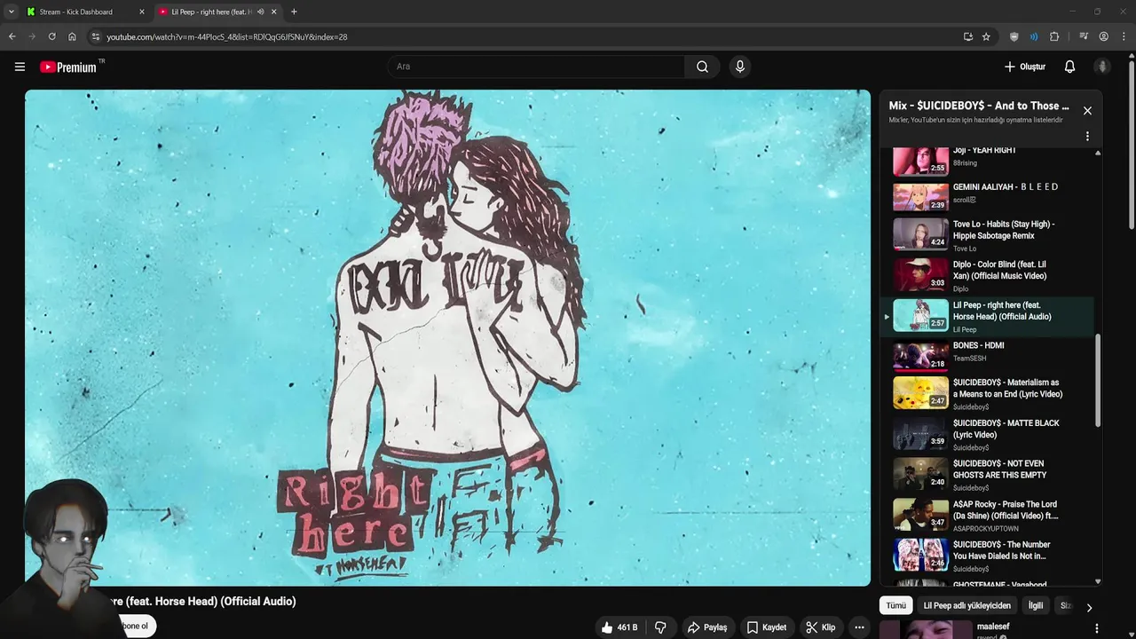Viewport: 1136px width, 639px height.
Task: Save video with Kaydet button
Action: 767,627
